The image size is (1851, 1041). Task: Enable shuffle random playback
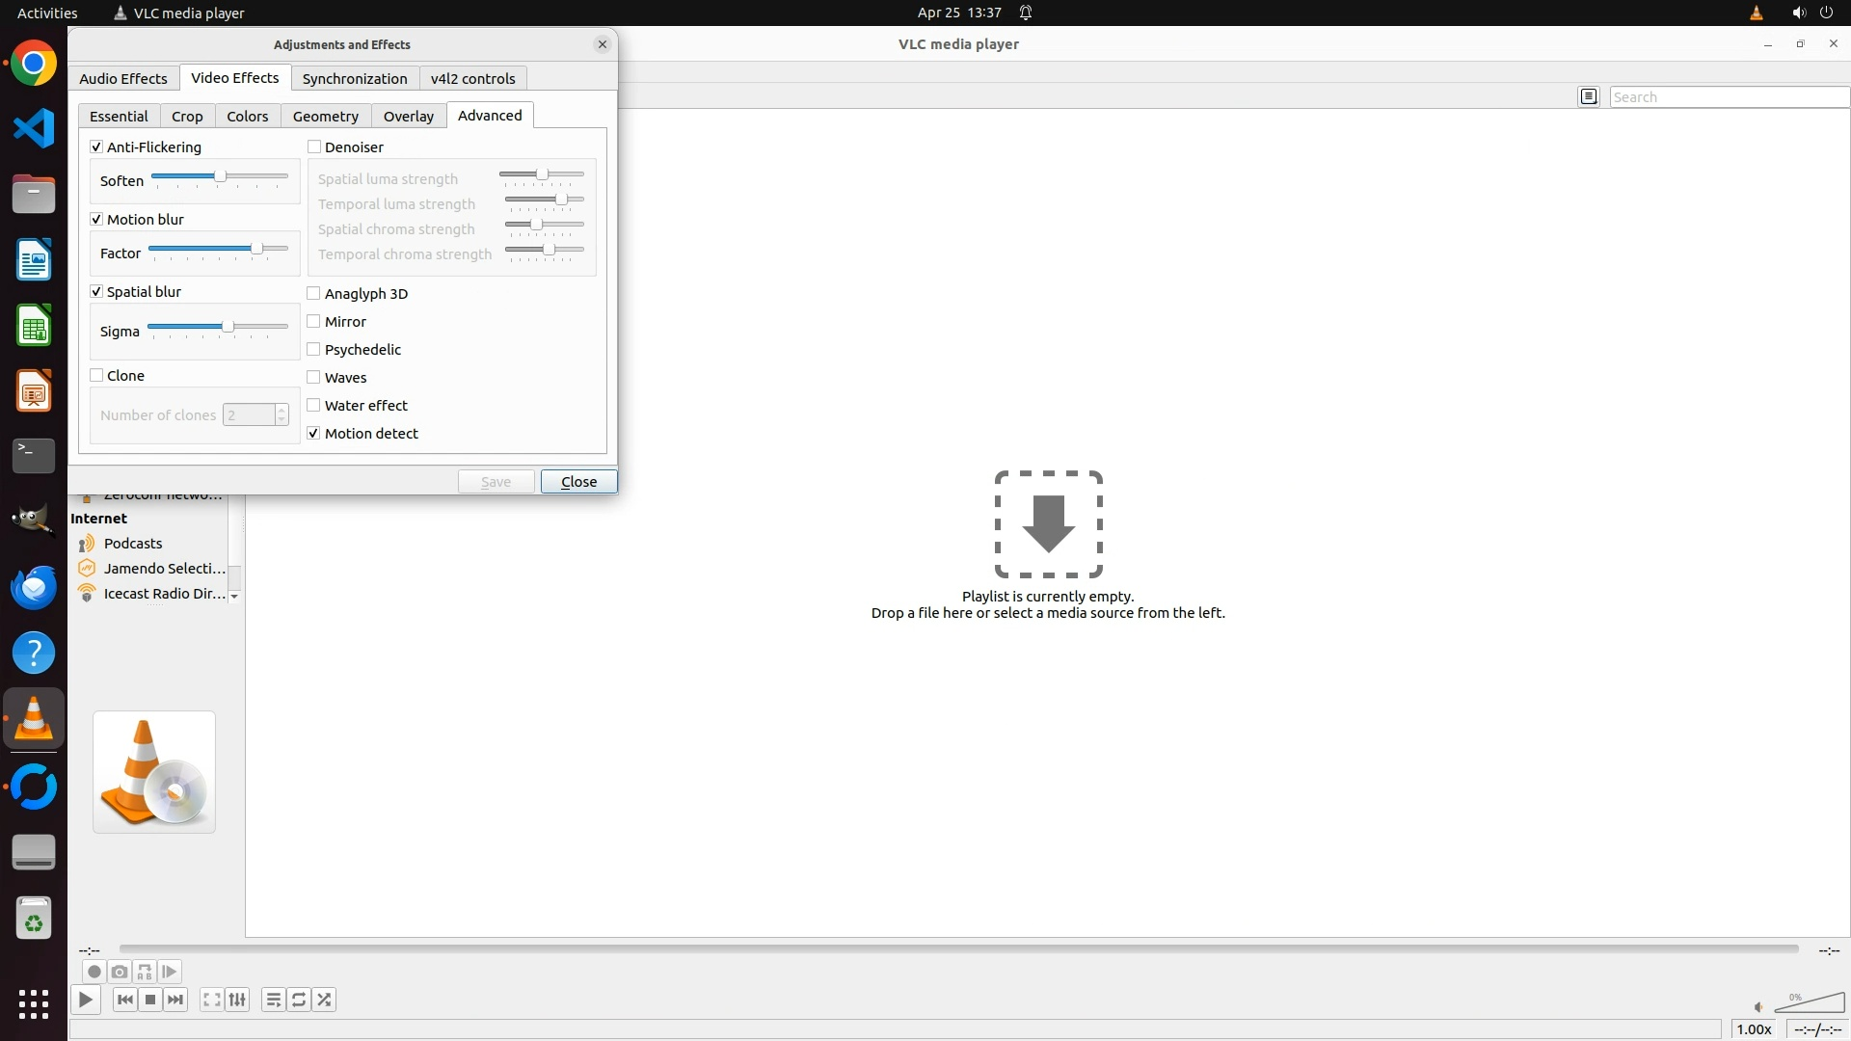pos(325,1000)
